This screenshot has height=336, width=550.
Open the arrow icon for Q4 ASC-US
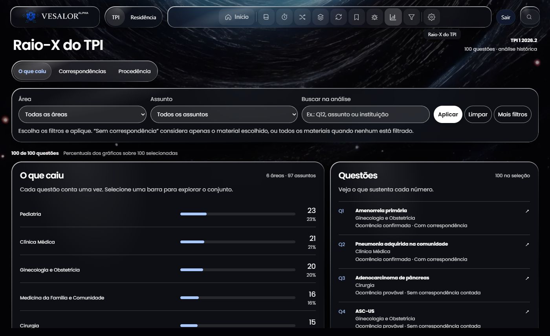click(x=527, y=312)
